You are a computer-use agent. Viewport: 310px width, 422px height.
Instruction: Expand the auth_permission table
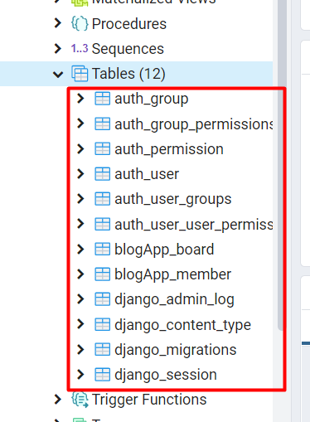[80, 148]
